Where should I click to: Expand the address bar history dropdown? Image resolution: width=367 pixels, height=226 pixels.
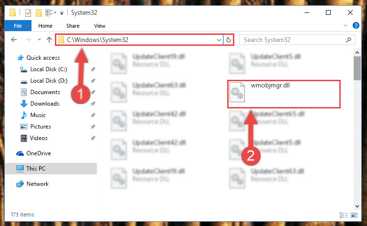pyautogui.click(x=219, y=40)
